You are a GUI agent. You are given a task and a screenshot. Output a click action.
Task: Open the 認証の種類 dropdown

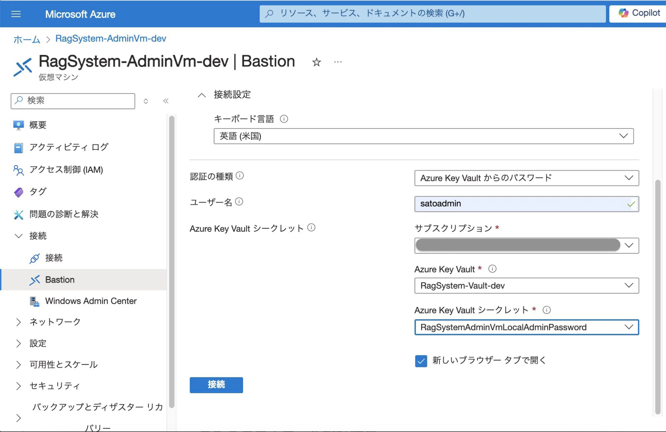click(x=526, y=178)
